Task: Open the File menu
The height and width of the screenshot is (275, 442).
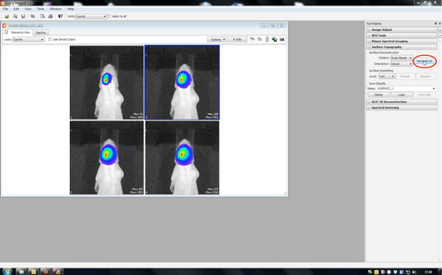Action: [x=5, y=9]
